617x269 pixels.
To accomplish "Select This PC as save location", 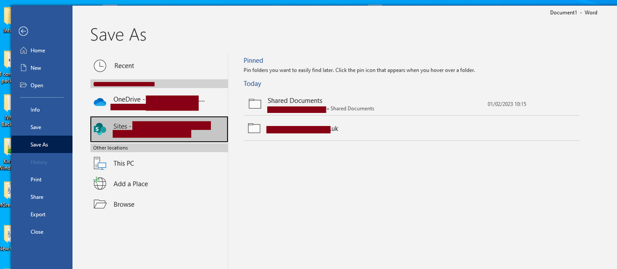I will tap(123, 163).
